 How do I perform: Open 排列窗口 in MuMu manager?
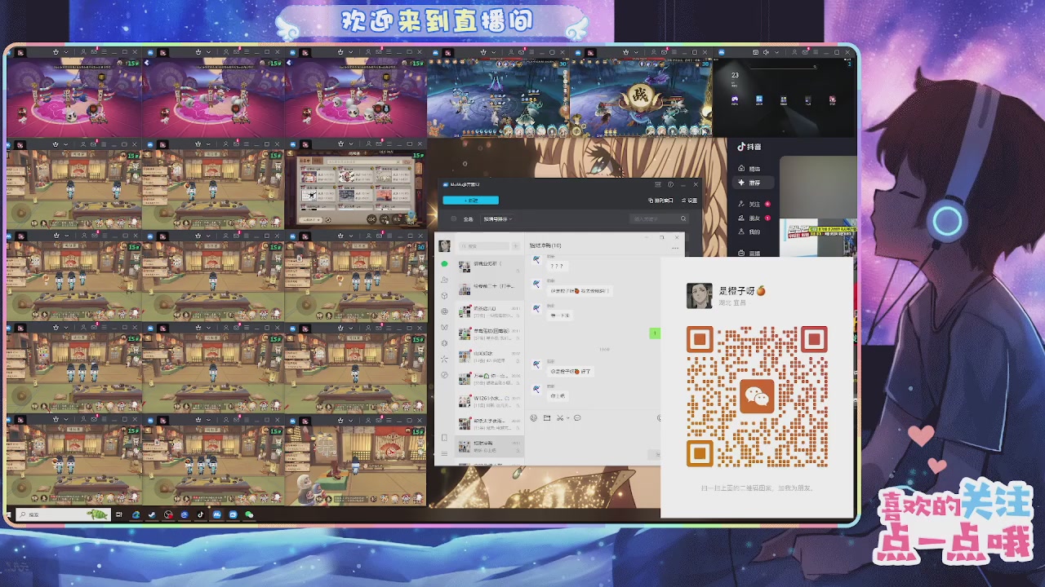click(x=660, y=201)
